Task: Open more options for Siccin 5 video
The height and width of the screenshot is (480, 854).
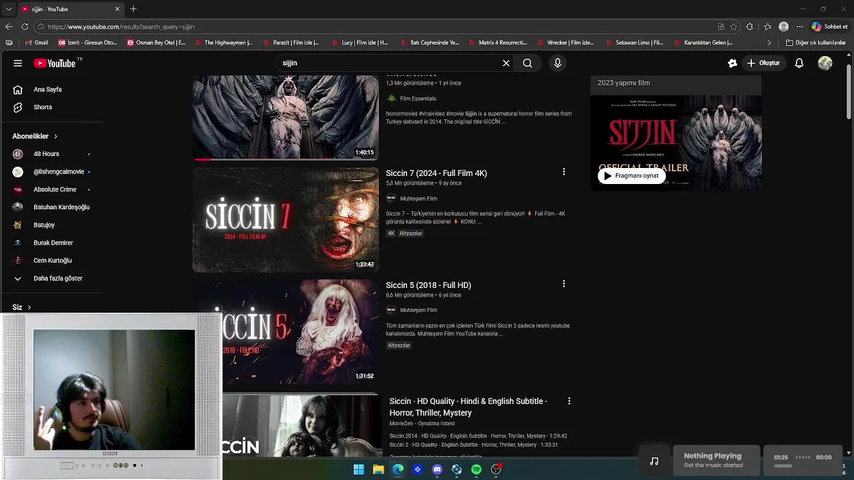Action: pyautogui.click(x=564, y=284)
